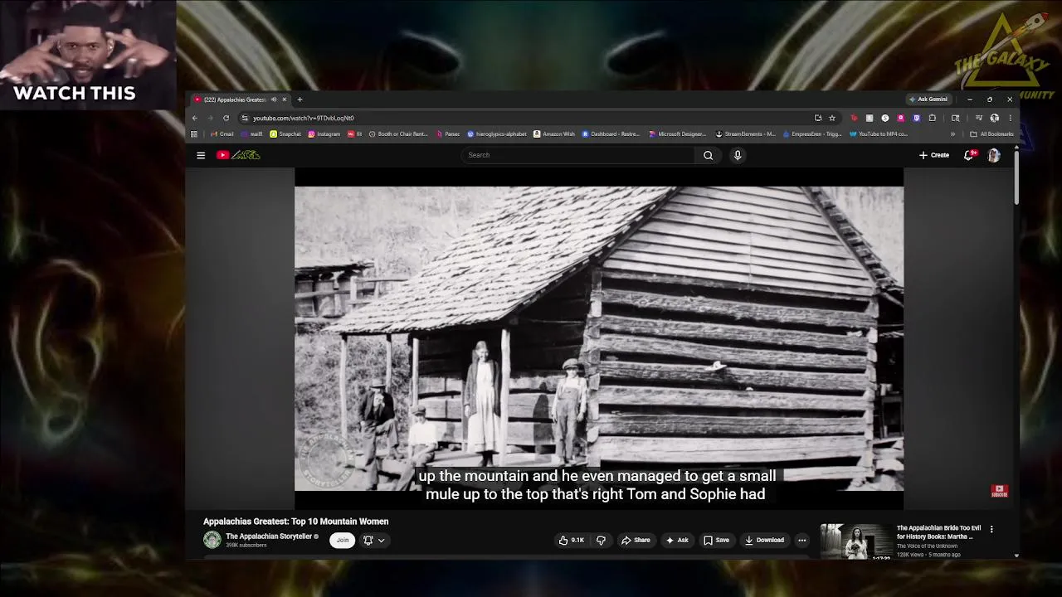This screenshot has width=1062, height=597.
Task: Open the All Bookmarks folder
Action: point(991,133)
